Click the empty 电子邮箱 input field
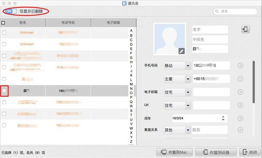The height and width of the screenshot is (158, 262). pyautogui.click(x=211, y=92)
